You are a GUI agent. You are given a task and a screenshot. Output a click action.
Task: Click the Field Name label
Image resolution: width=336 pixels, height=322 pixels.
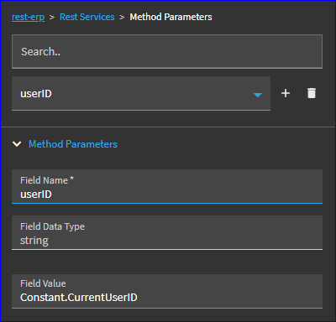tap(47, 180)
